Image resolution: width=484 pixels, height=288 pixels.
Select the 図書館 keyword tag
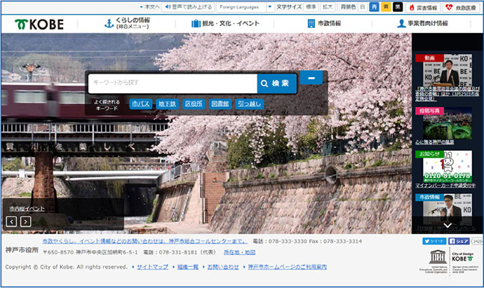pos(220,104)
